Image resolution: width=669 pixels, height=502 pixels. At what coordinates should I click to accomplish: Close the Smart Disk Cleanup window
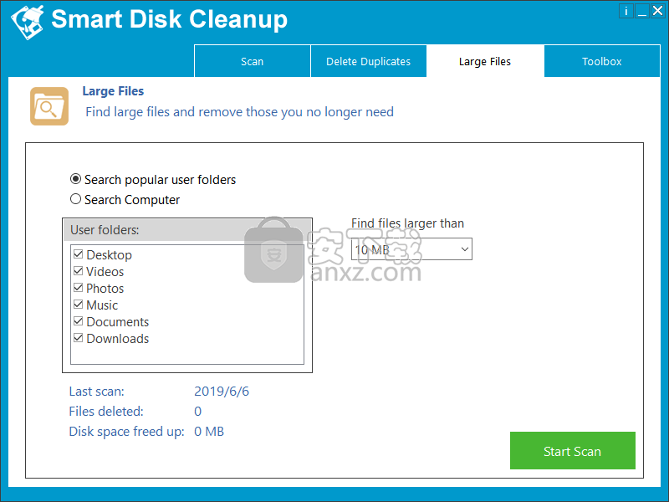[x=657, y=11]
